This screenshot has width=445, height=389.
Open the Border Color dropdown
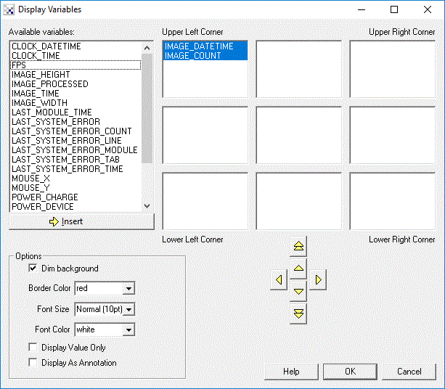click(128, 289)
